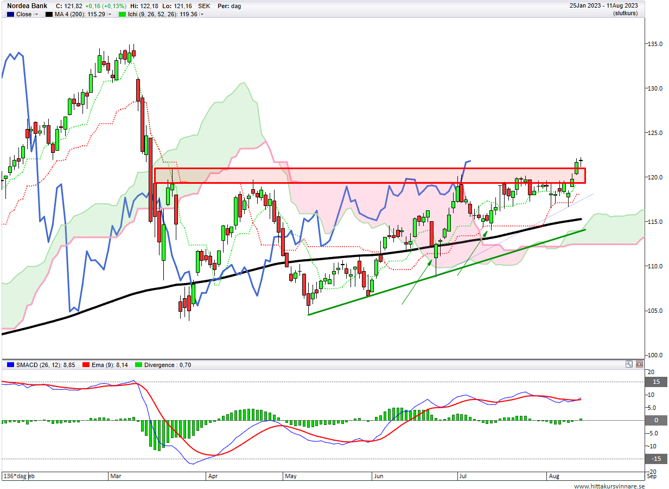
Task: Click the Ema (9): 8,14 label
Action: coord(110,365)
